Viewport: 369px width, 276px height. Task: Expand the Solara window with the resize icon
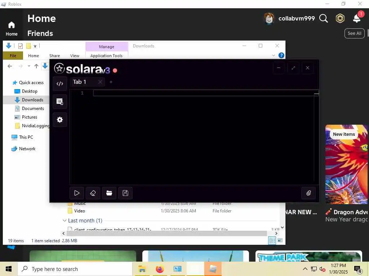293,68
